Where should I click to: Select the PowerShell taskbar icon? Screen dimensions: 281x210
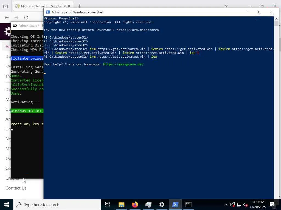175,205
